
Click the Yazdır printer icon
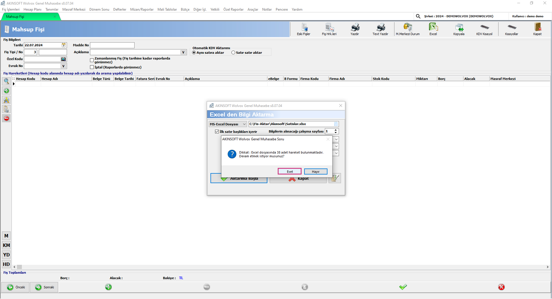pos(355,29)
